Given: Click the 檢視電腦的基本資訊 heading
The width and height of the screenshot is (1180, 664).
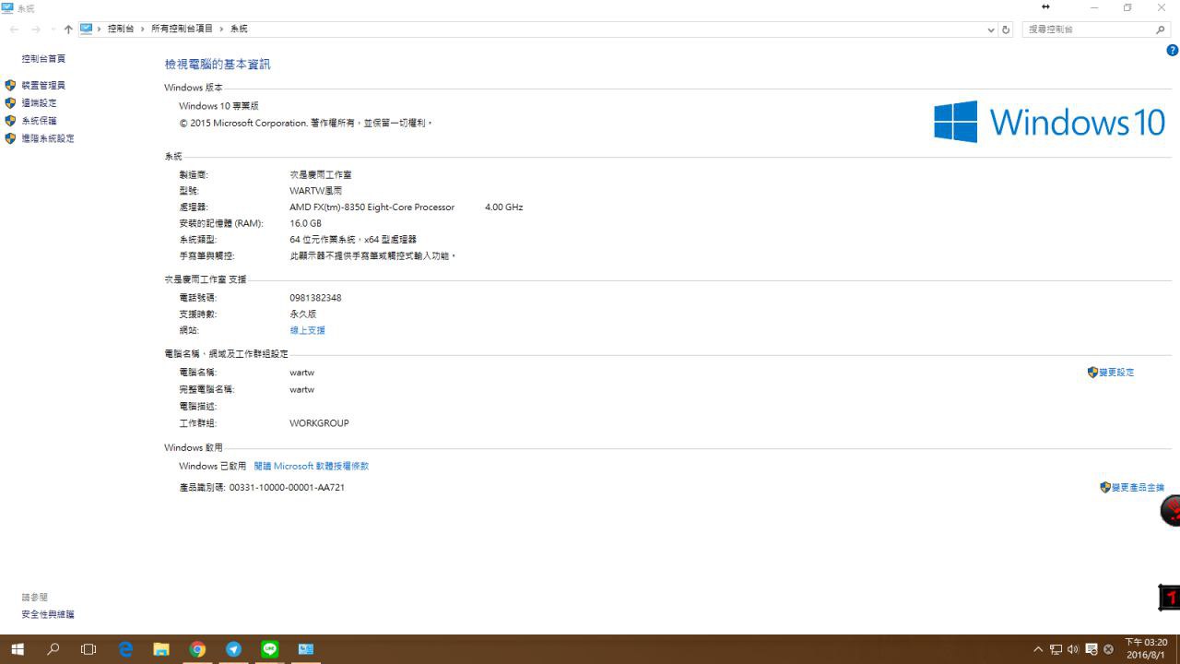Looking at the screenshot, I should point(218,65).
